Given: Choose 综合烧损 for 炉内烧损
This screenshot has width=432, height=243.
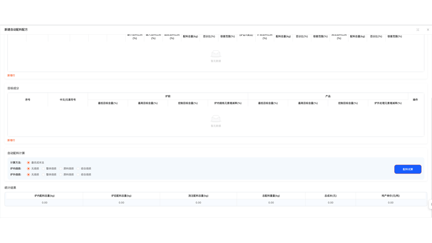Looking at the screenshot, I should (x=78, y=169).
